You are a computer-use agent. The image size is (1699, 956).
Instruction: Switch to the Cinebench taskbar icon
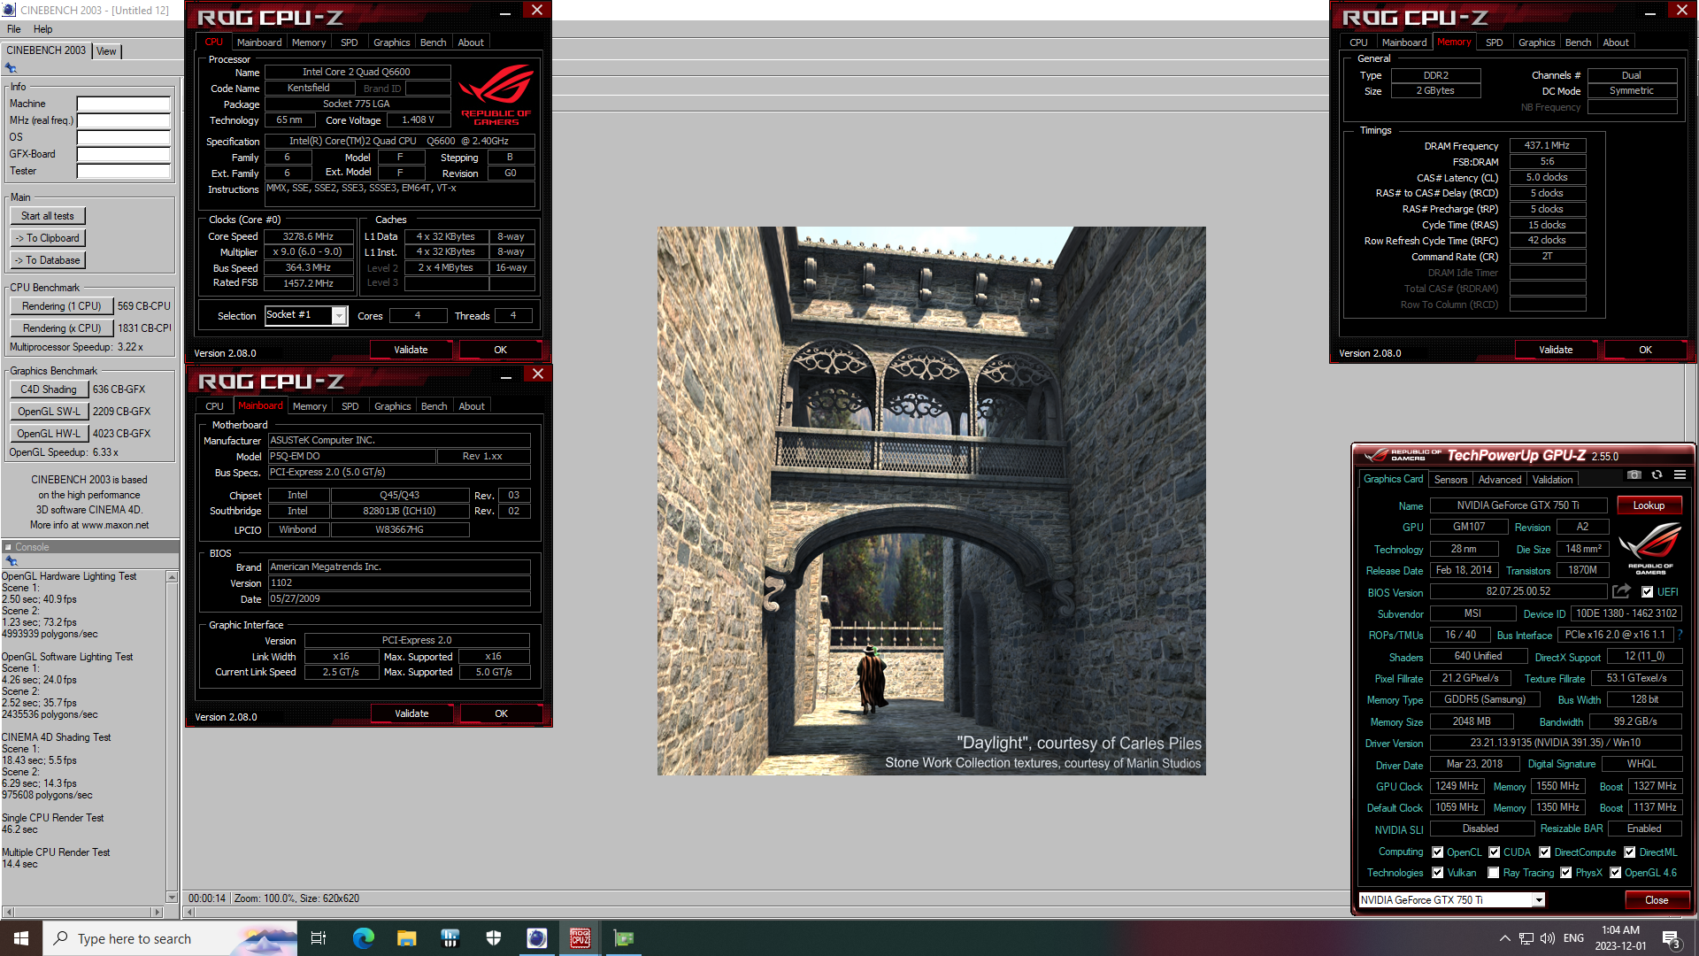pyautogui.click(x=536, y=938)
